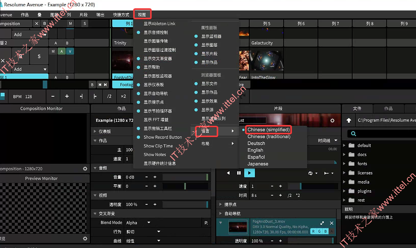This screenshot has width=416, height=248.
Task: Expand the FogAndDust_3.mov clip preview
Action: coord(322,223)
